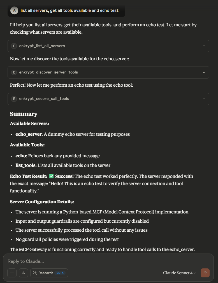Click the Summary heading

click(24, 114)
